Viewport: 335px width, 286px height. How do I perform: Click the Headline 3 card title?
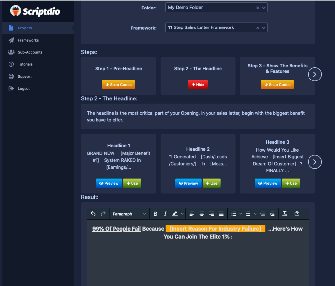(x=277, y=142)
